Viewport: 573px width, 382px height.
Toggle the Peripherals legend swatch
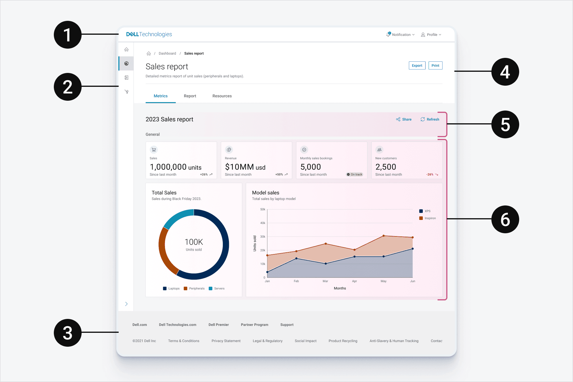[x=186, y=289]
